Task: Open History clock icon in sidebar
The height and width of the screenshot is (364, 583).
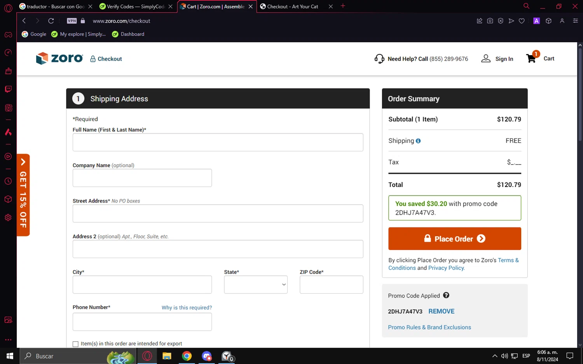Action: point(8,181)
